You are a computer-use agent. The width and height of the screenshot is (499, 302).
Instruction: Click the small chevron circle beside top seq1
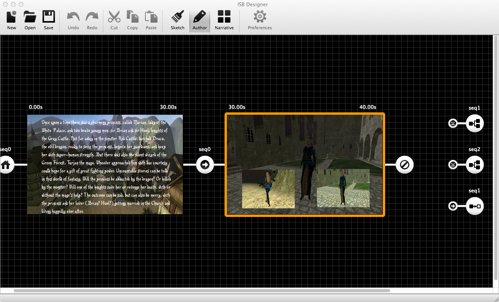[453, 123]
